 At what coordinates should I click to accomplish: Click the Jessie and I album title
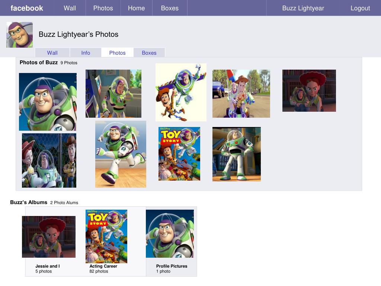tap(48, 266)
